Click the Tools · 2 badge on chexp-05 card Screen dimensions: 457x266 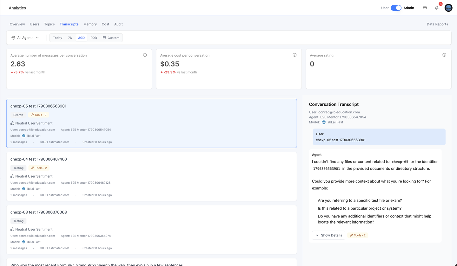coord(39,115)
